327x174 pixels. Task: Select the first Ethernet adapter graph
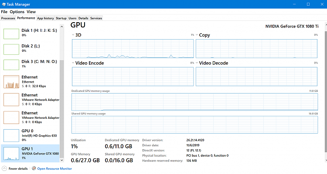[x=11, y=81]
